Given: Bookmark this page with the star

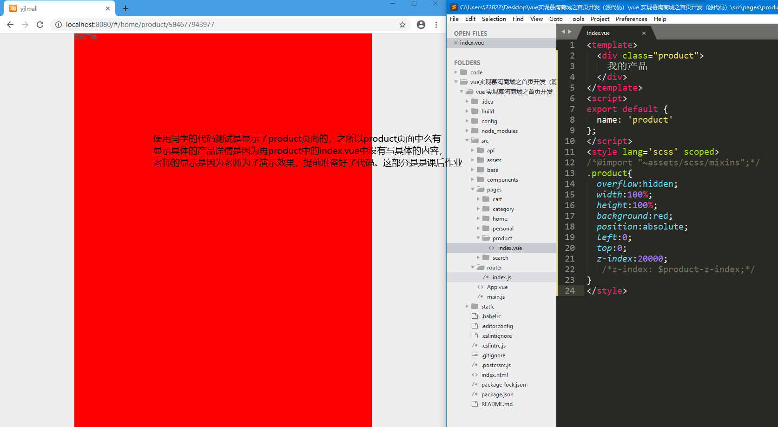Looking at the screenshot, I should point(402,25).
